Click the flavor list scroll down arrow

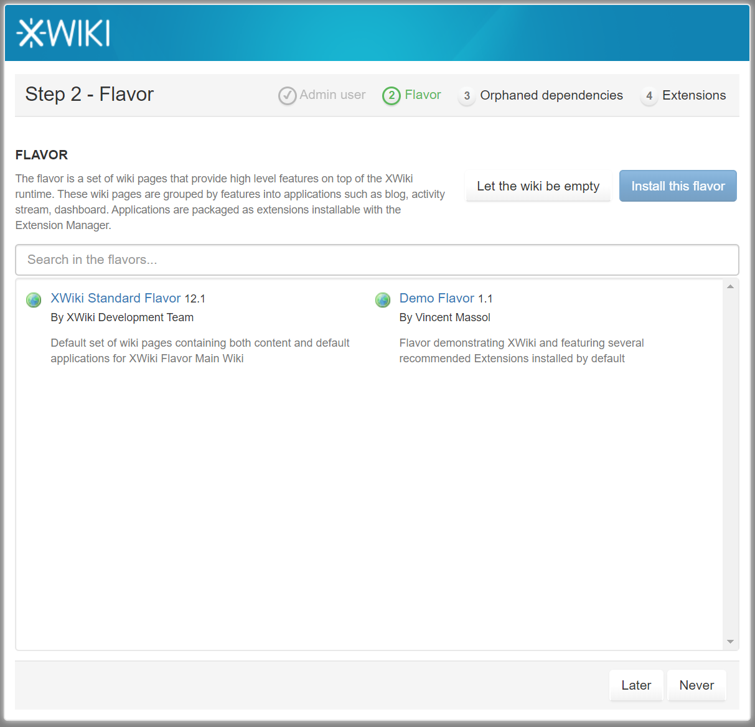[731, 642]
